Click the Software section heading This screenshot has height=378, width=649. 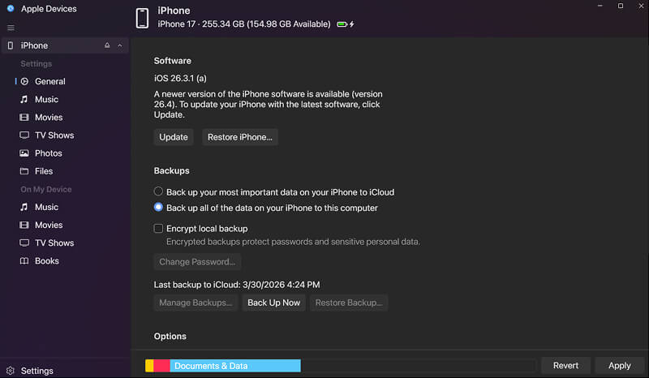coord(172,61)
